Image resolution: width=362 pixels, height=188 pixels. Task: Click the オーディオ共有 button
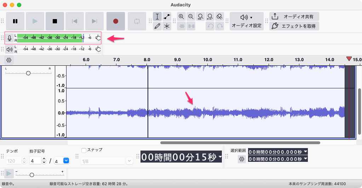[x=294, y=17]
